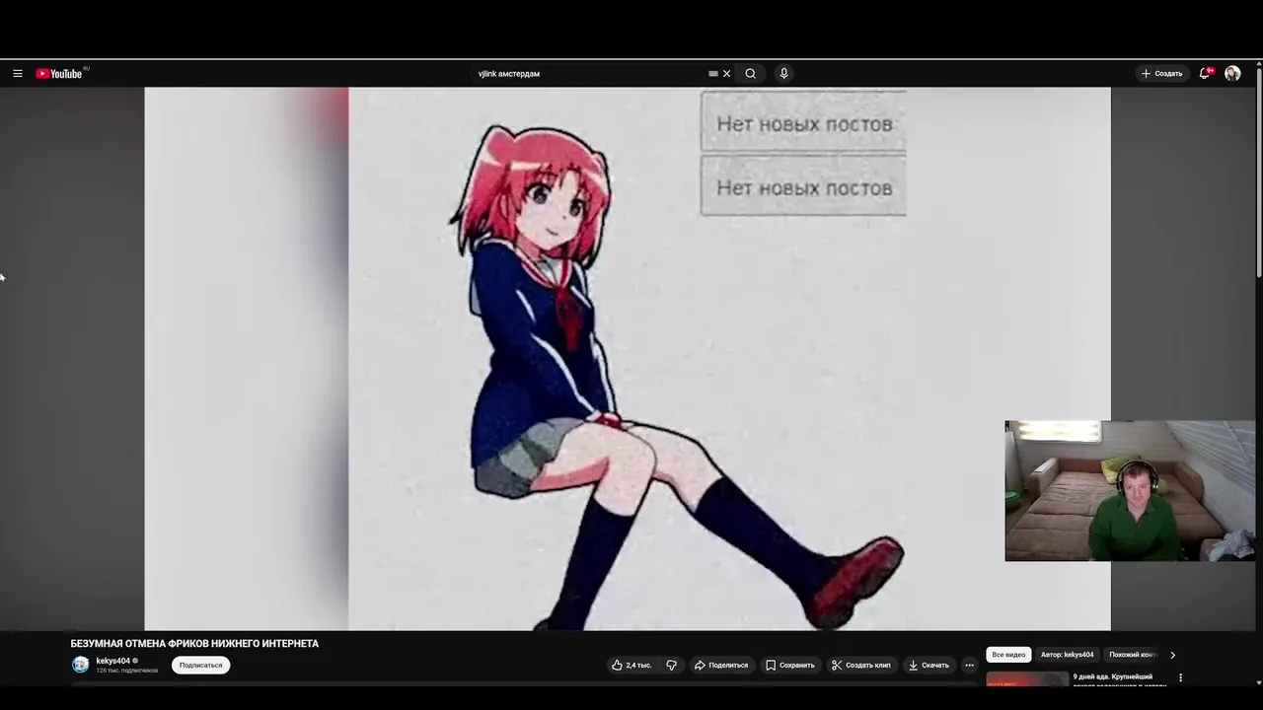Viewport: 1263px width, 710px height.
Task: Open the Создать (Create) button
Action: [1161, 74]
